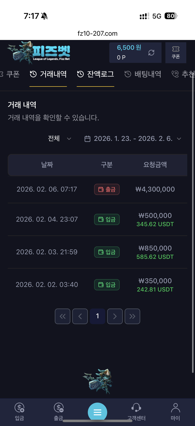Switch to the 거래내역 tab
The image size is (195, 426).
coord(48,74)
